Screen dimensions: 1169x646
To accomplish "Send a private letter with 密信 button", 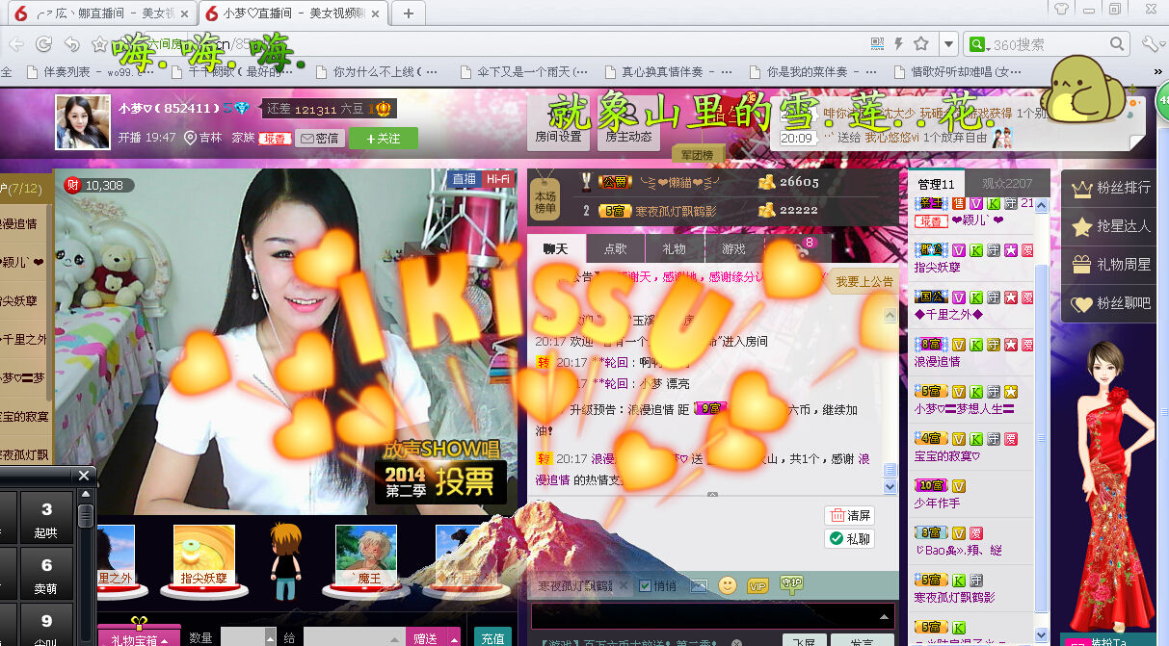I will (x=320, y=138).
